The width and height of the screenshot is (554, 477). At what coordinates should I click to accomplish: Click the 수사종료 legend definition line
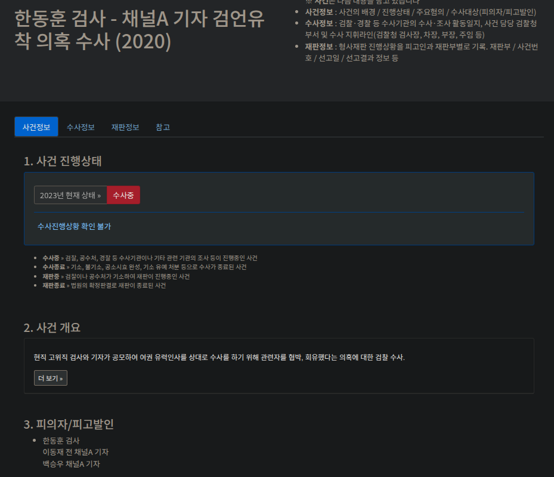(144, 267)
